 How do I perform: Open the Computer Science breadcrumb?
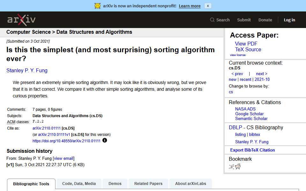(28, 32)
